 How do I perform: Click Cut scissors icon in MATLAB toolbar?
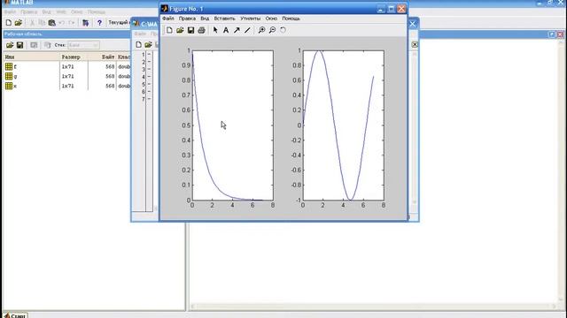pos(32,23)
